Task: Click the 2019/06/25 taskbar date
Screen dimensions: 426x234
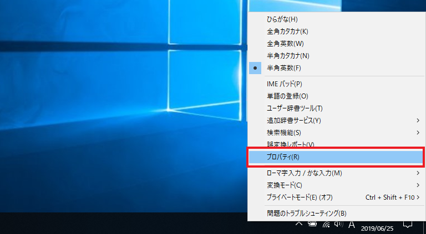Action: (376, 227)
